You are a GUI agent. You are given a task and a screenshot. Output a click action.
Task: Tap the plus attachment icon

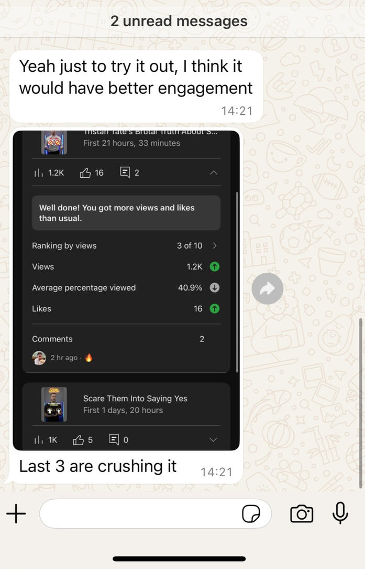(x=16, y=513)
